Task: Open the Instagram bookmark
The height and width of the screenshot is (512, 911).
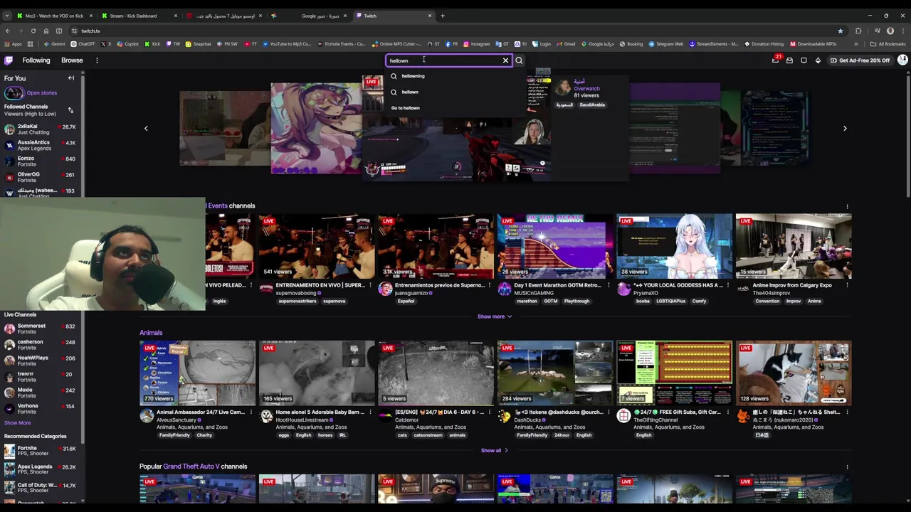Action: click(476, 44)
